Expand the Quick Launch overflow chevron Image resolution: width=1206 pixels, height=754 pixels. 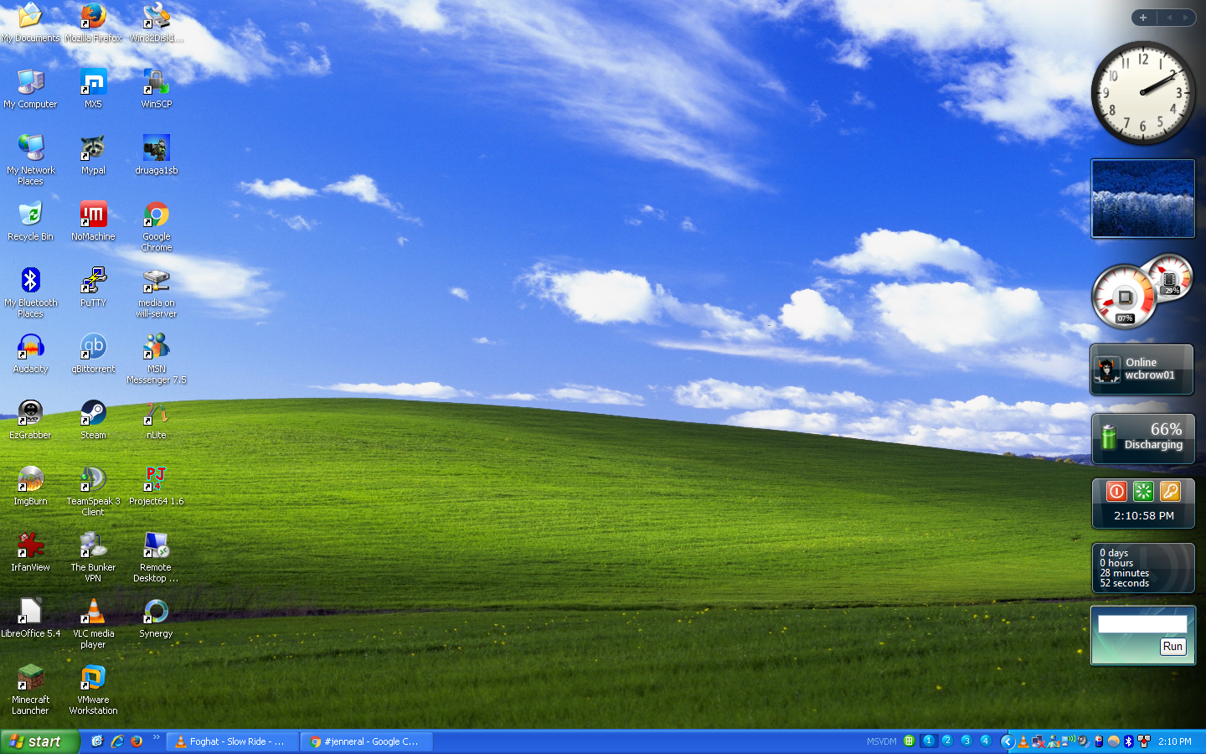156,738
